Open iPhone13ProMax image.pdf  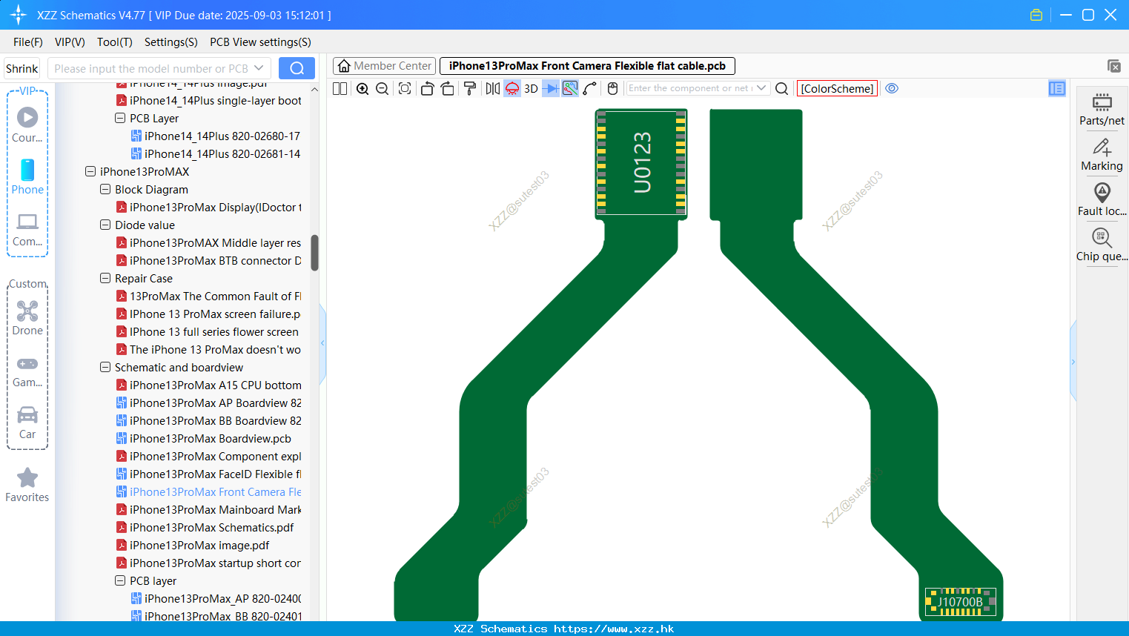[193, 546]
